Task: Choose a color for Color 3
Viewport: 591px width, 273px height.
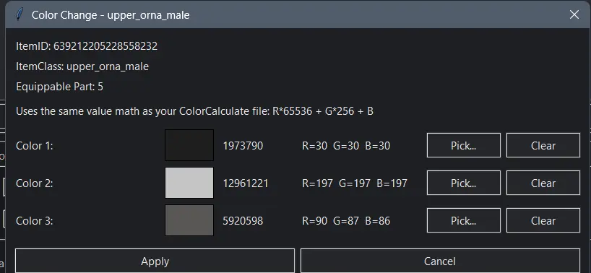Action: pos(464,220)
